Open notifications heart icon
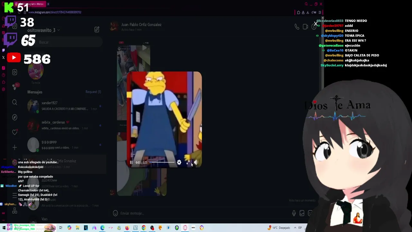The height and width of the screenshot is (232, 412). 14,132
